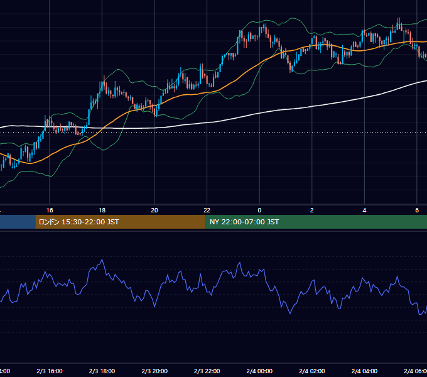
Task: Click the 22 hour label on price chart axis
Action: 207,210
